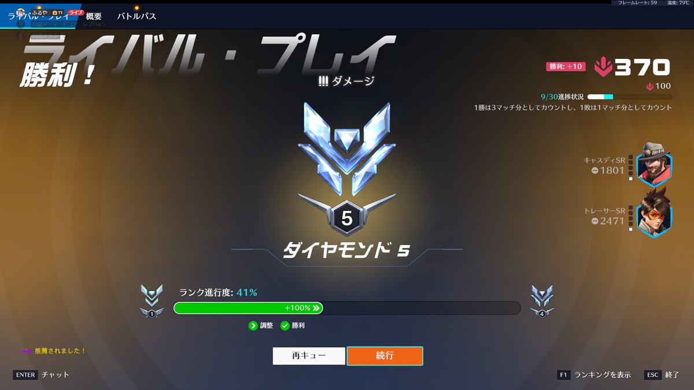Click the キャスディSR label
Viewport: 694px width, 390px height.
click(605, 160)
